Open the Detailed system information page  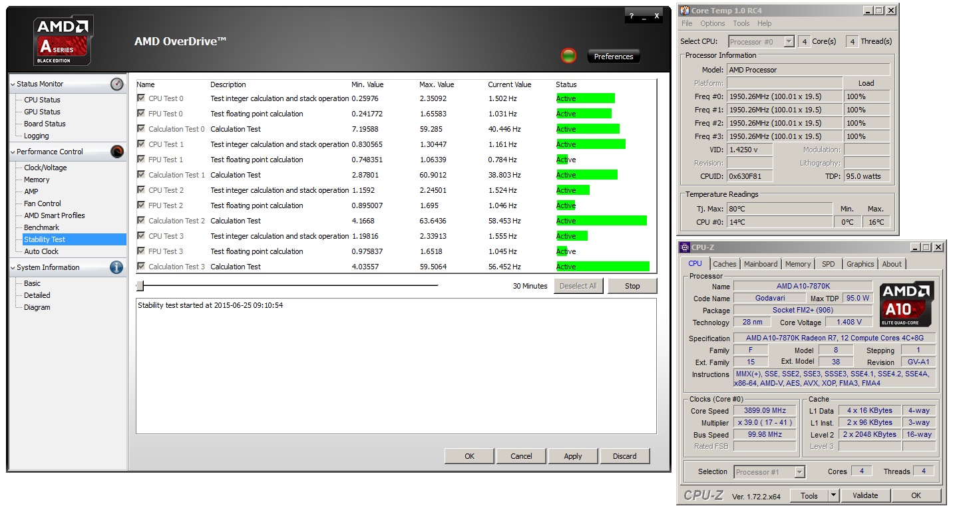37,295
